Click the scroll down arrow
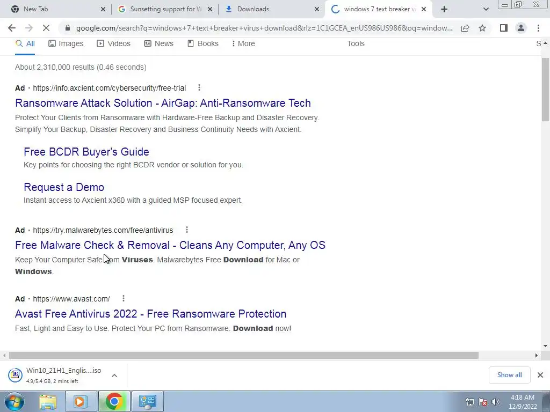 click(546, 346)
